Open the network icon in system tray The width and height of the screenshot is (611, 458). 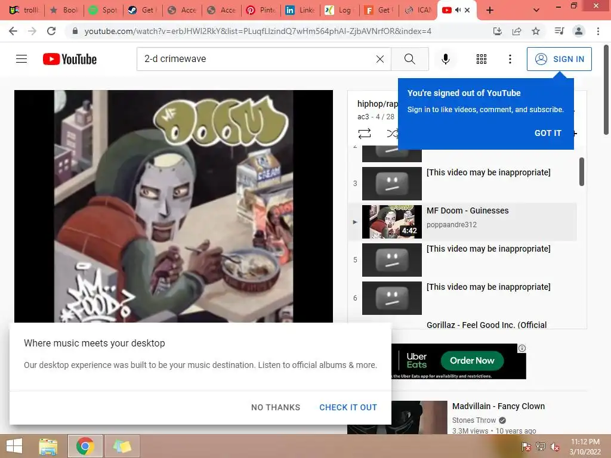pyautogui.click(x=541, y=447)
